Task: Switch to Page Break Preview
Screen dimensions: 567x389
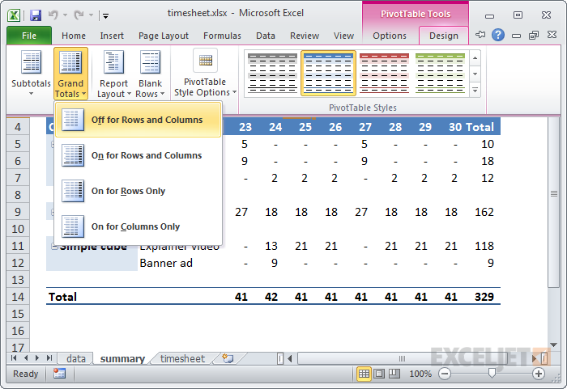Action: coord(394,374)
